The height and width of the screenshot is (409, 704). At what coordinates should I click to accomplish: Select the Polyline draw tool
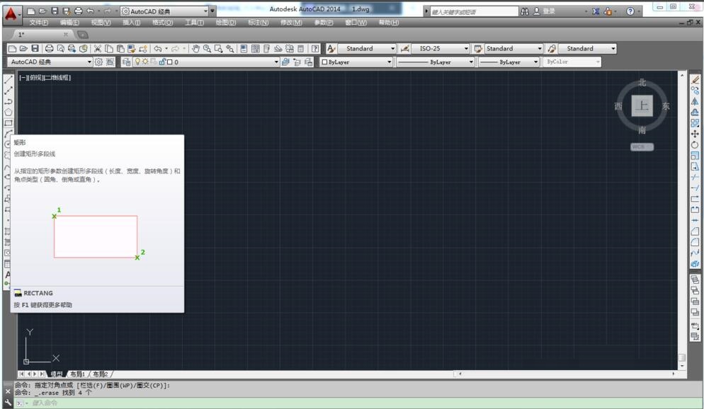[8, 102]
